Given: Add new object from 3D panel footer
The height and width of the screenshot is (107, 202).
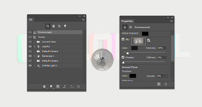Looking at the screenshot, I should pyautogui.click(x=44, y=87).
